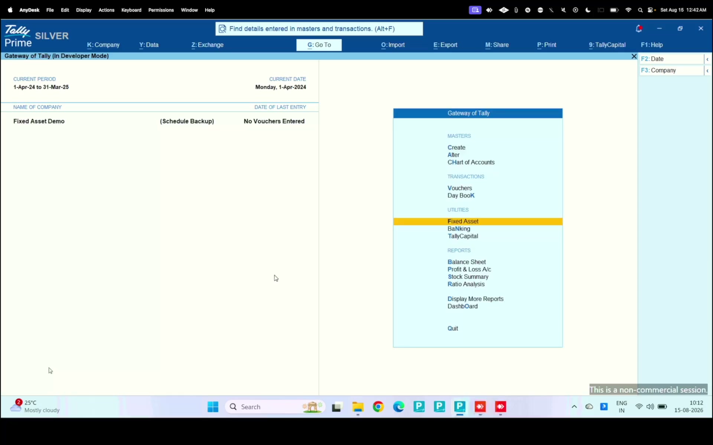Open Day BooK under Transactions
713x445 pixels.
click(461, 196)
